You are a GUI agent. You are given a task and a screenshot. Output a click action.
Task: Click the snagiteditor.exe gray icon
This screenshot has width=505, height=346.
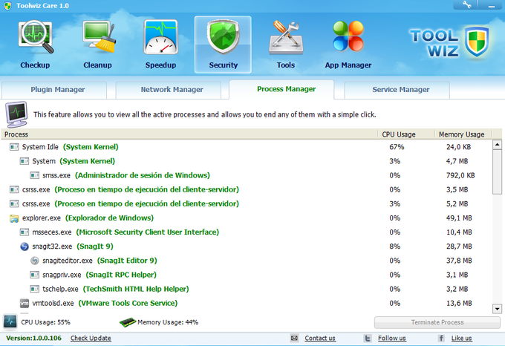pos(34,261)
